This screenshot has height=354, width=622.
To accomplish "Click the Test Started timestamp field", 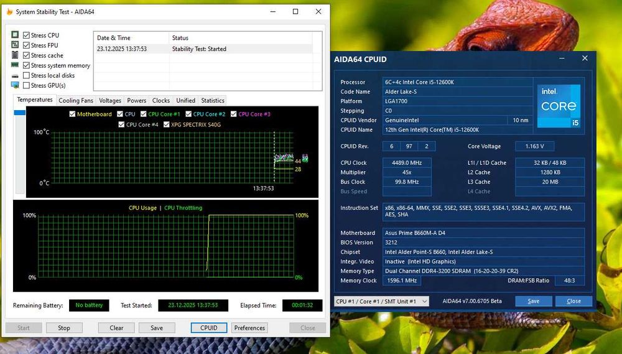I will pyautogui.click(x=193, y=305).
